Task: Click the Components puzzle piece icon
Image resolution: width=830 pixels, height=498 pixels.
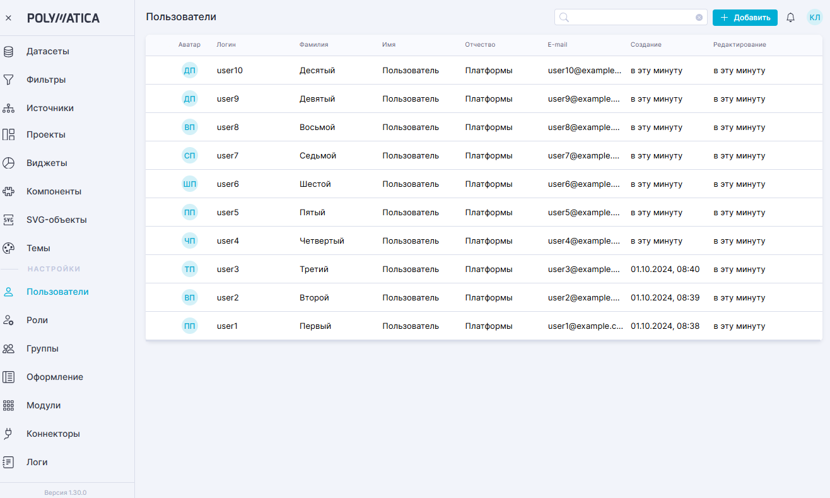Action: (x=9, y=191)
